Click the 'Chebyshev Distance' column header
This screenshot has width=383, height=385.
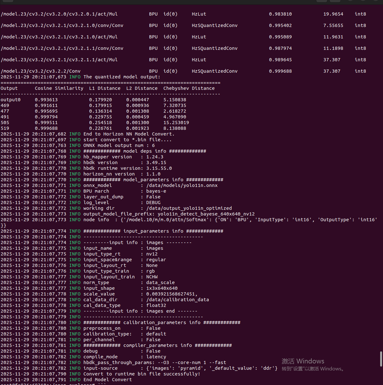[189, 88]
